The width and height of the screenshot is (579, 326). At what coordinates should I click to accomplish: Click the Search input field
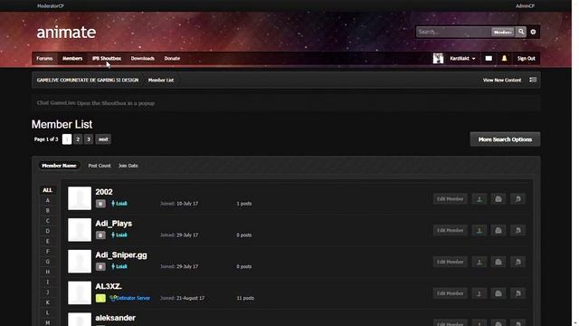coord(454,32)
